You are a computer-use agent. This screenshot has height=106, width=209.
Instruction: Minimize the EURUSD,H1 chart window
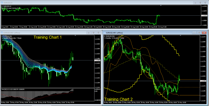196,3
